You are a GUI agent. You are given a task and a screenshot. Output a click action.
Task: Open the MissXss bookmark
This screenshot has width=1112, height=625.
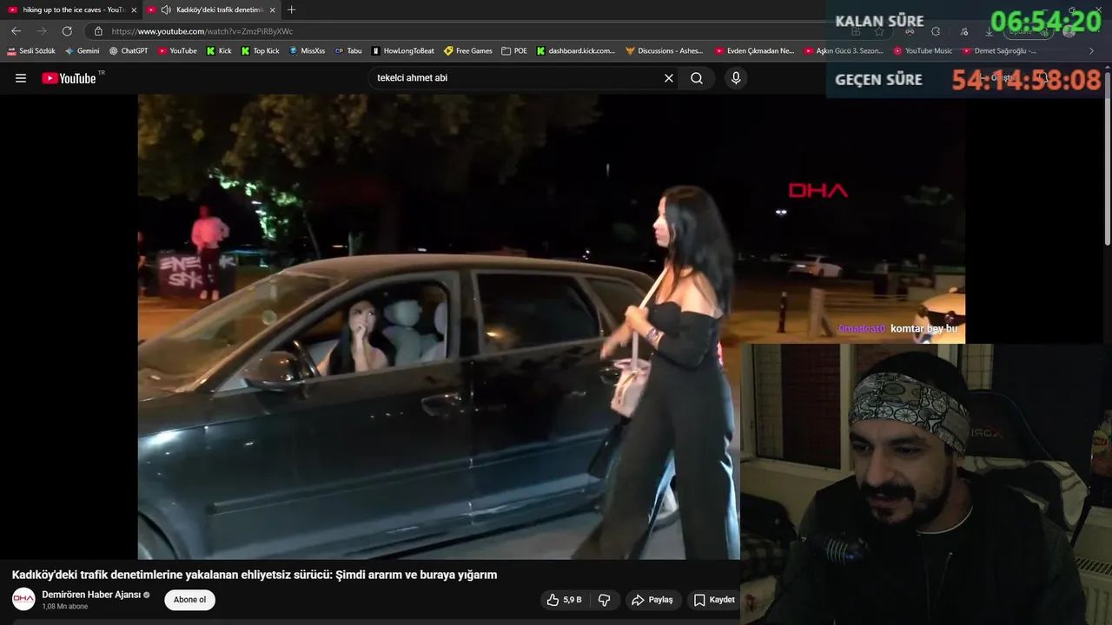[x=307, y=51]
